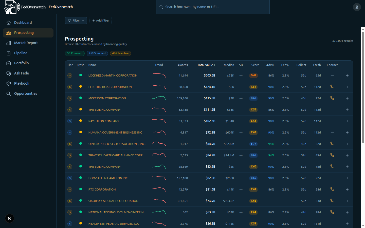Click the round N badge icon
Screen dimensions: 365x228
[x=10, y=218]
